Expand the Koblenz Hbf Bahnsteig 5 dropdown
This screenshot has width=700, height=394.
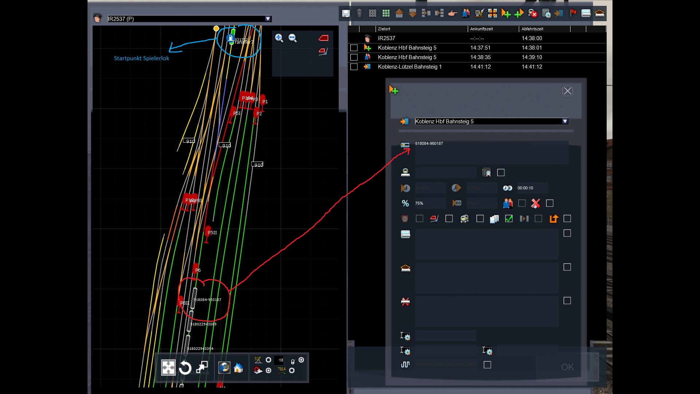(565, 121)
